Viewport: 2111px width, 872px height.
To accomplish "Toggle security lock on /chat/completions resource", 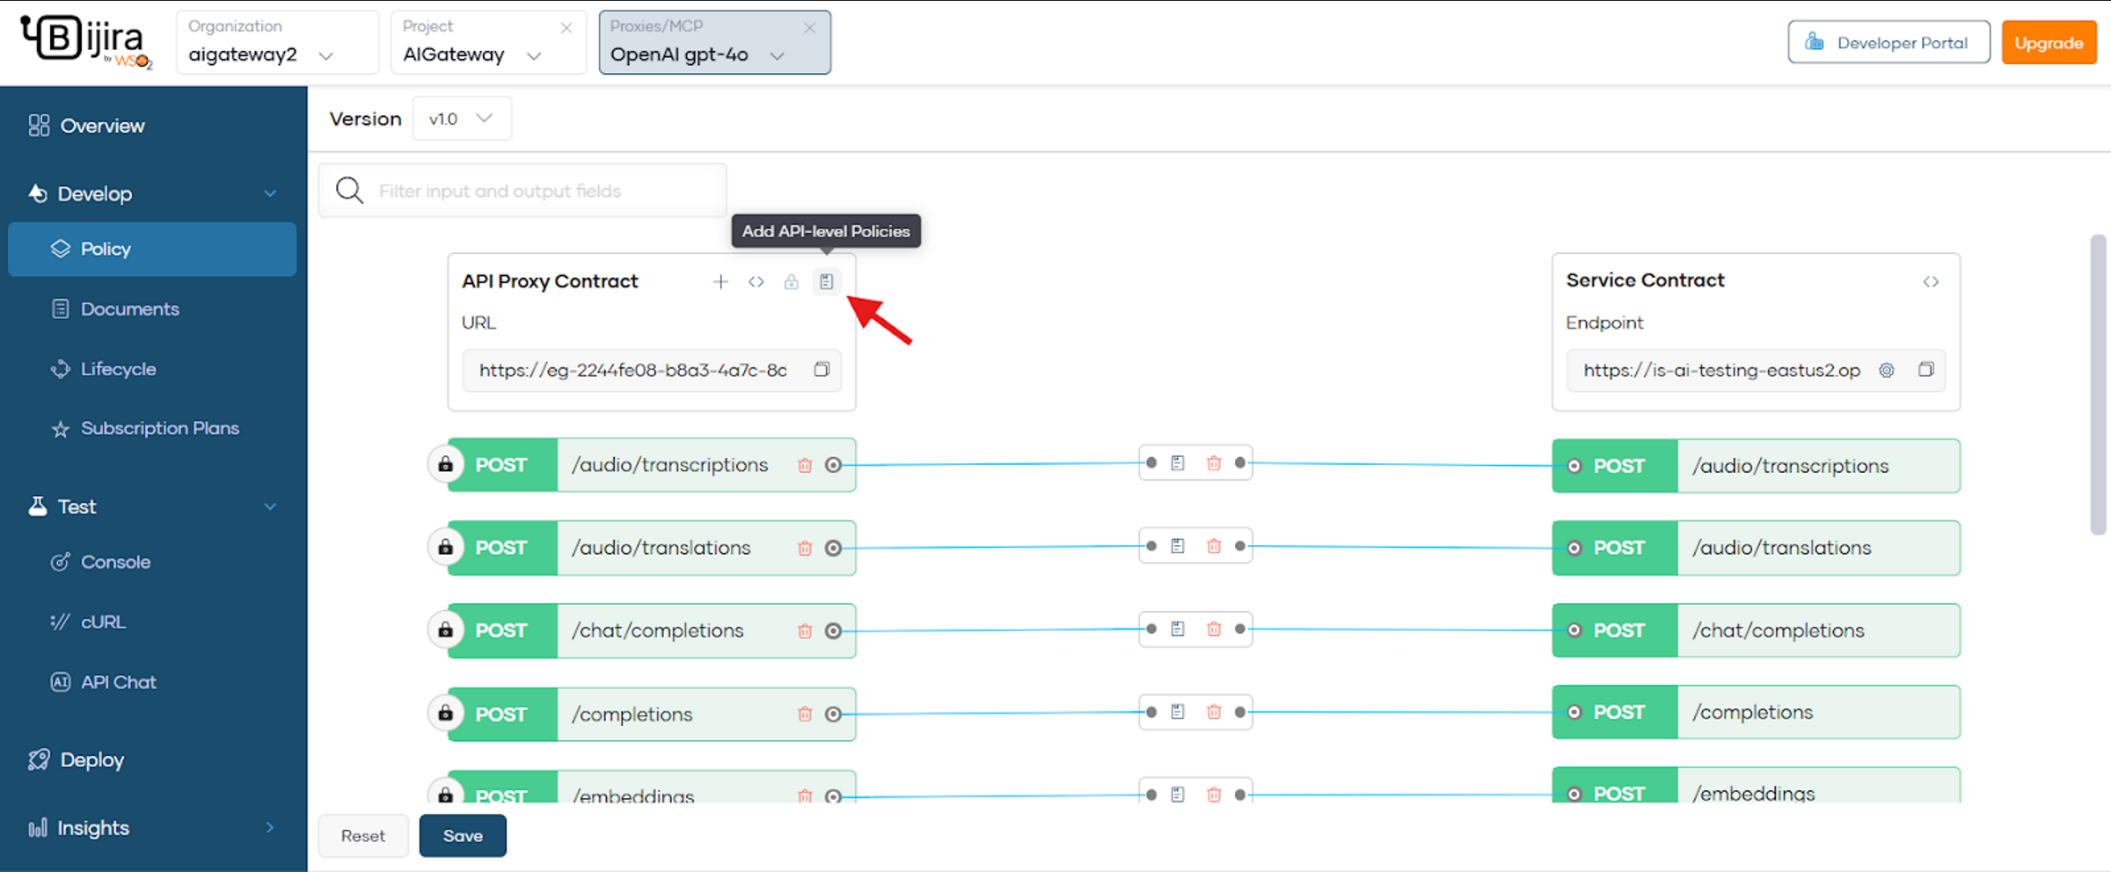I will (x=446, y=629).
